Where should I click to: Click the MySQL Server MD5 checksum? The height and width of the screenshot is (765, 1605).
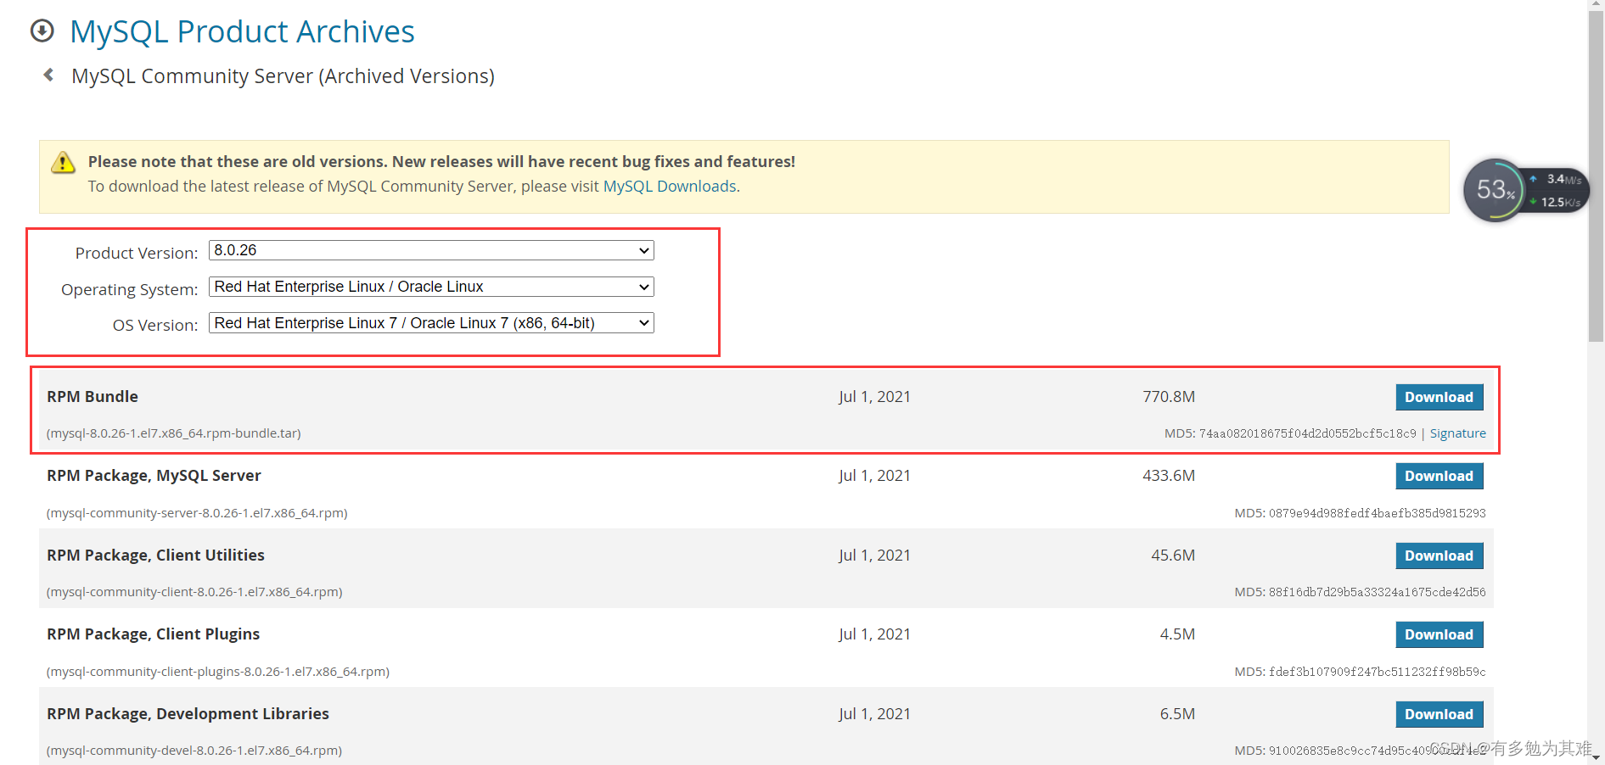coord(1377,513)
